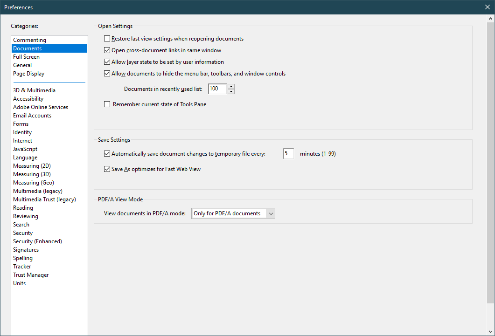Image resolution: width=495 pixels, height=336 pixels.
Task: Check Remember current state of Tools Pane
Action: click(x=107, y=104)
